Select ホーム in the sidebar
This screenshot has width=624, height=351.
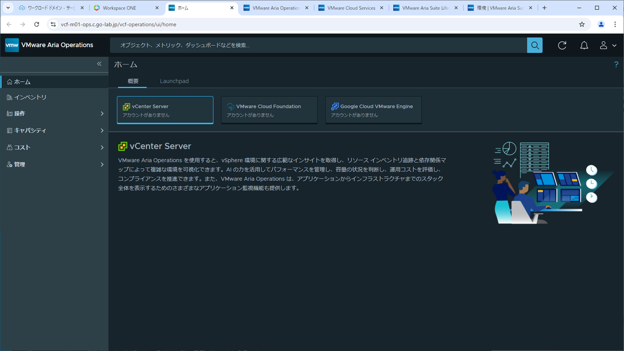point(54,82)
